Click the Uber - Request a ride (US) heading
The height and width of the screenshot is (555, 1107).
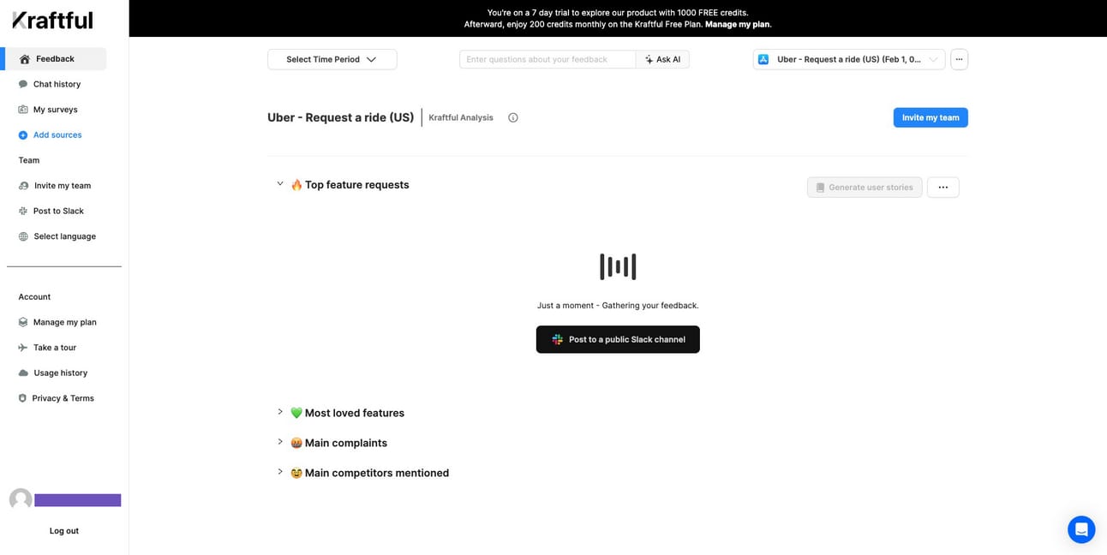(x=341, y=117)
